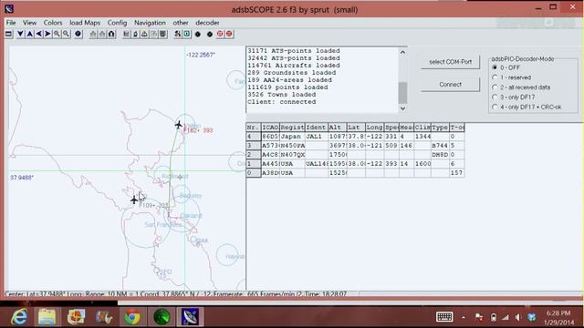584x328 pixels.
Task: Open the other menu
Action: click(x=181, y=23)
